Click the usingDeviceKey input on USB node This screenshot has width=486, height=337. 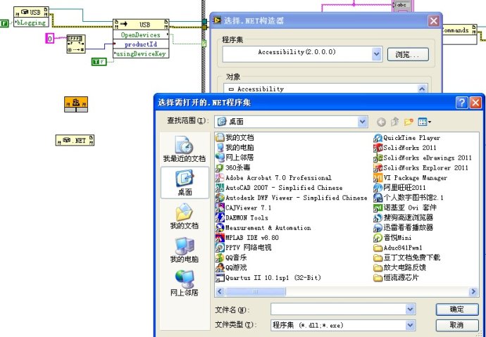coord(141,53)
